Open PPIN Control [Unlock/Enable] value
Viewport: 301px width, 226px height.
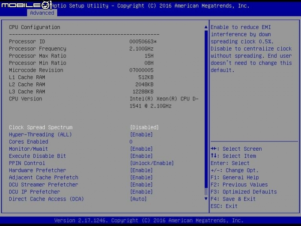(152, 163)
